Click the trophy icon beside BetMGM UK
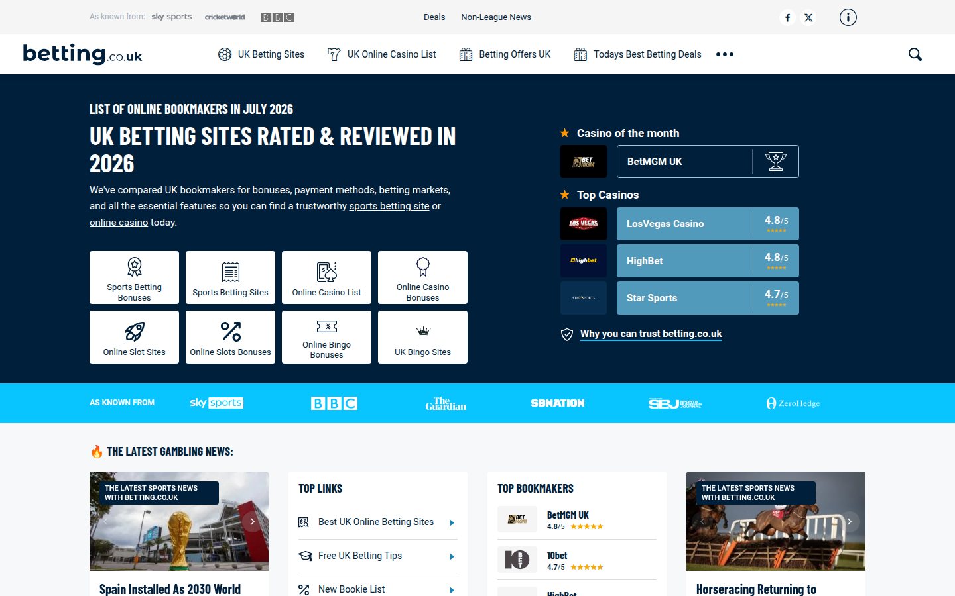 [776, 162]
